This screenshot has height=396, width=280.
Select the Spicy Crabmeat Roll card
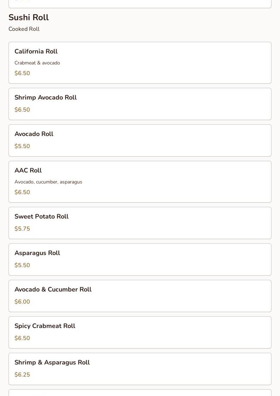coord(140,332)
